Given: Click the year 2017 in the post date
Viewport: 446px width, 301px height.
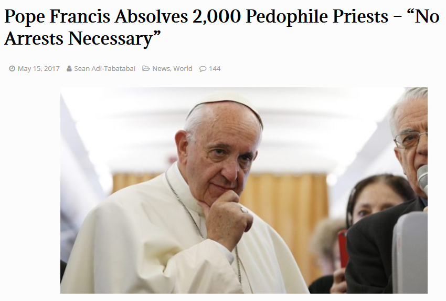Looking at the screenshot, I should point(52,69).
